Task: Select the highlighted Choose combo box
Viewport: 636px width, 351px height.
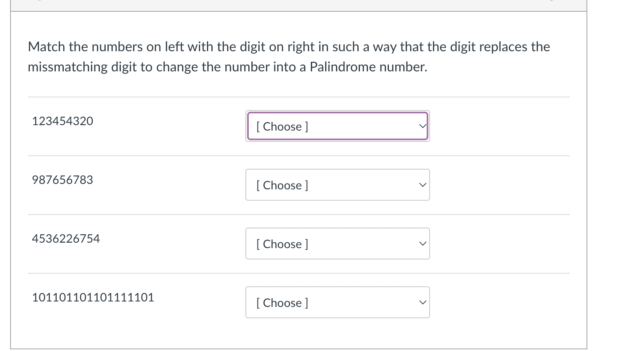Action: click(x=338, y=126)
